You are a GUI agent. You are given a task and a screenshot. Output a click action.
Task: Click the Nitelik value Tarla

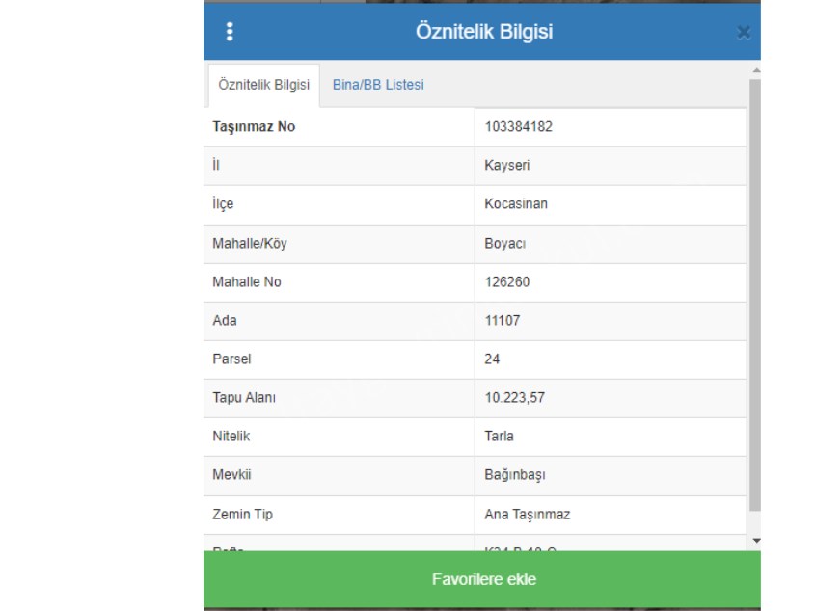pos(500,437)
